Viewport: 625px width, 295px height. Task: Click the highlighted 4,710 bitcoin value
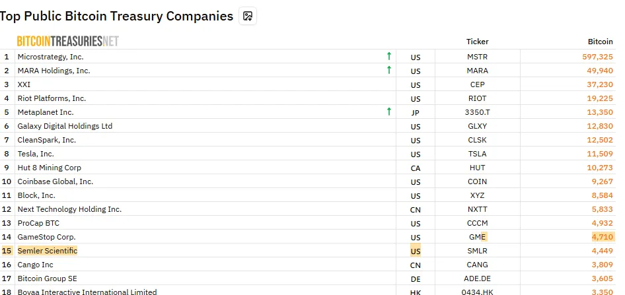(603, 237)
